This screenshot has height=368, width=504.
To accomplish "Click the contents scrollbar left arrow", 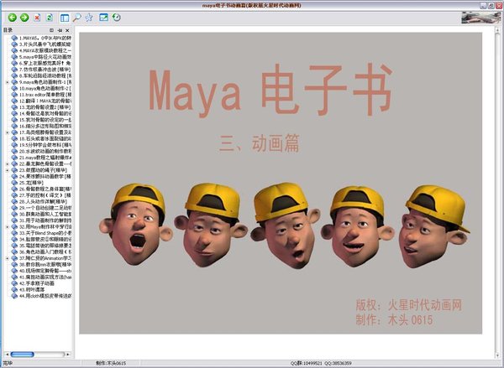I will coord(7,355).
